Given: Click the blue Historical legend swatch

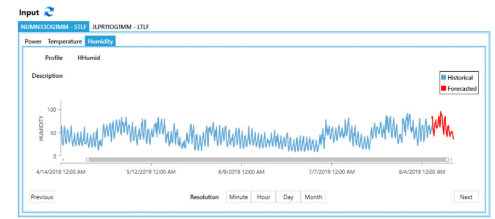Looking at the screenshot, I should click(x=444, y=78).
